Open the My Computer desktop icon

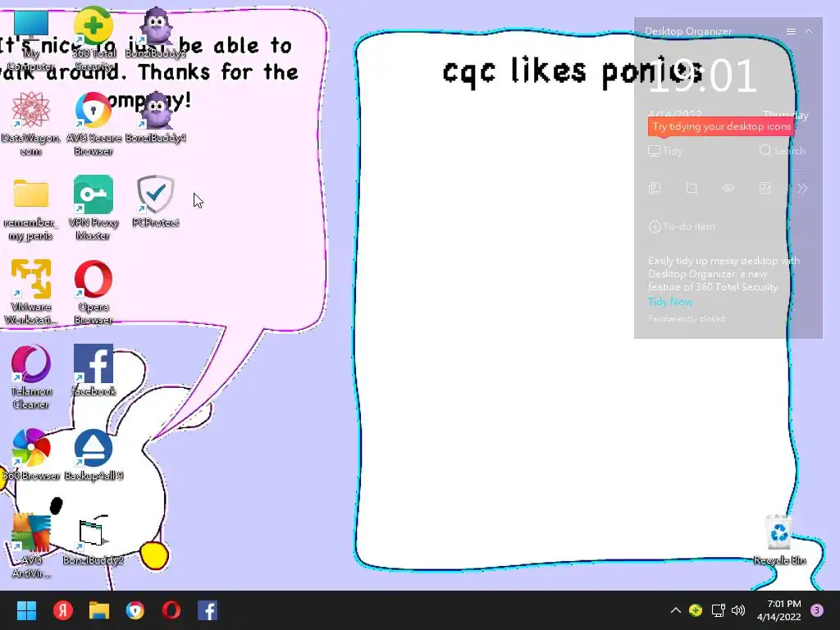tap(30, 40)
